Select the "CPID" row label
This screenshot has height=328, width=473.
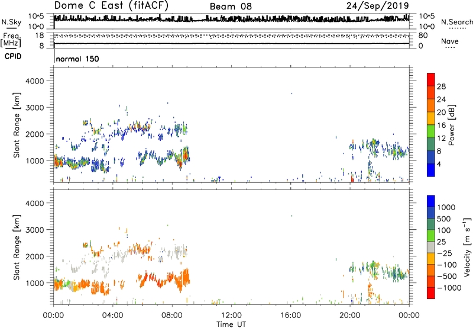pos(13,56)
